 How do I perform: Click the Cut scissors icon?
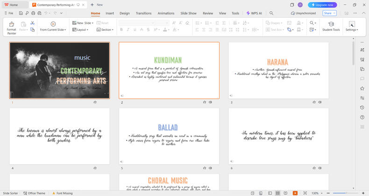point(33,23)
